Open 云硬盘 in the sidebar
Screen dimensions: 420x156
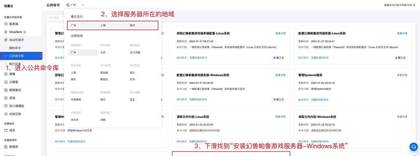coord(13,82)
